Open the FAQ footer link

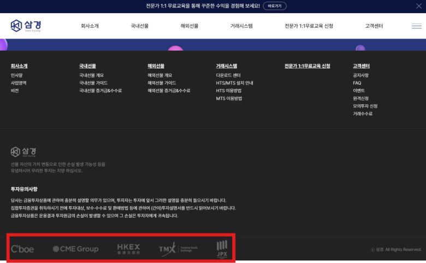[x=357, y=83]
